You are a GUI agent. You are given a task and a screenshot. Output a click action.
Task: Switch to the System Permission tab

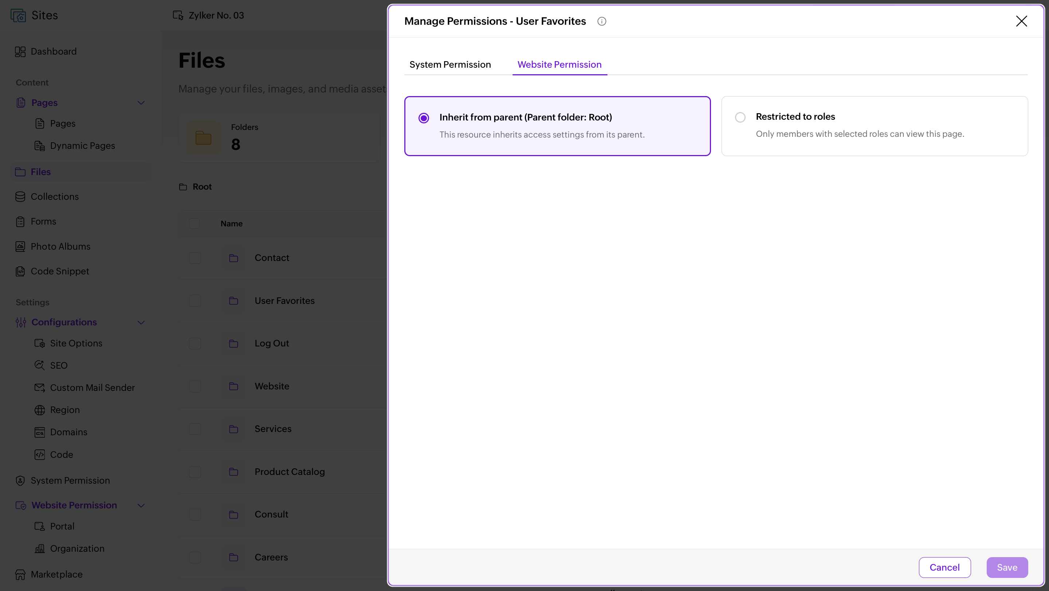click(450, 65)
